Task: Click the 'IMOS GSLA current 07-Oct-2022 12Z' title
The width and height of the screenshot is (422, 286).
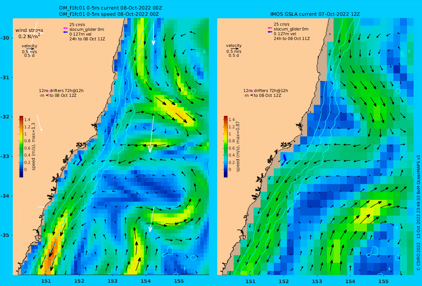Action: point(315,14)
